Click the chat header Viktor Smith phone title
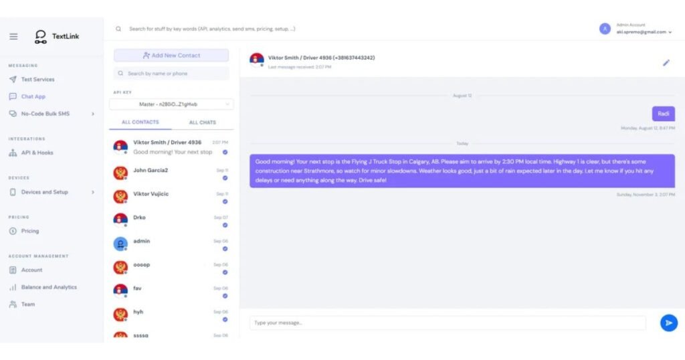 (x=321, y=58)
